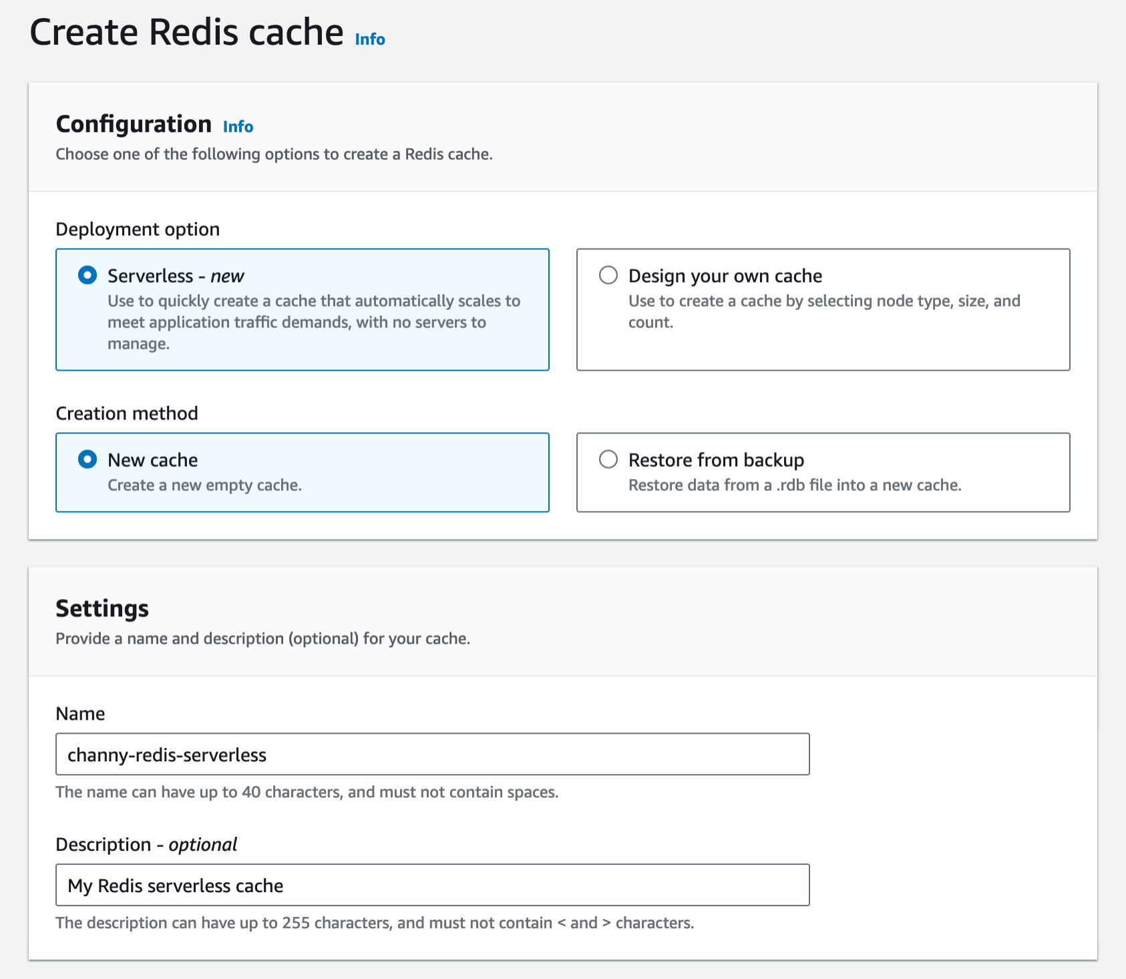Select Design your own cache radio button
The image size is (1126, 979).
tap(608, 275)
